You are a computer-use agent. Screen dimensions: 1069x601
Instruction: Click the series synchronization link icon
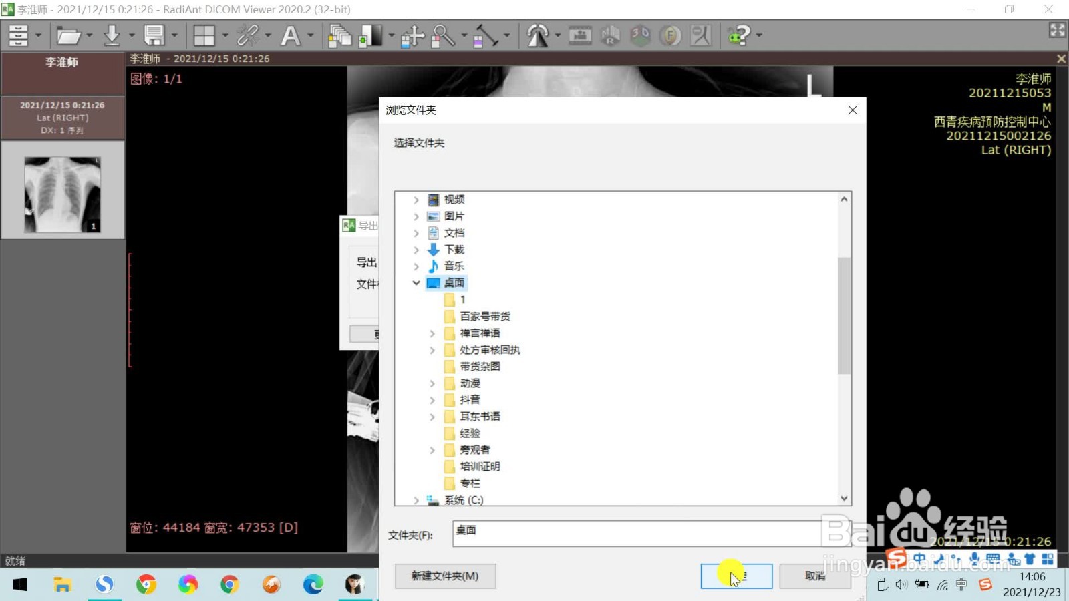[x=248, y=35]
